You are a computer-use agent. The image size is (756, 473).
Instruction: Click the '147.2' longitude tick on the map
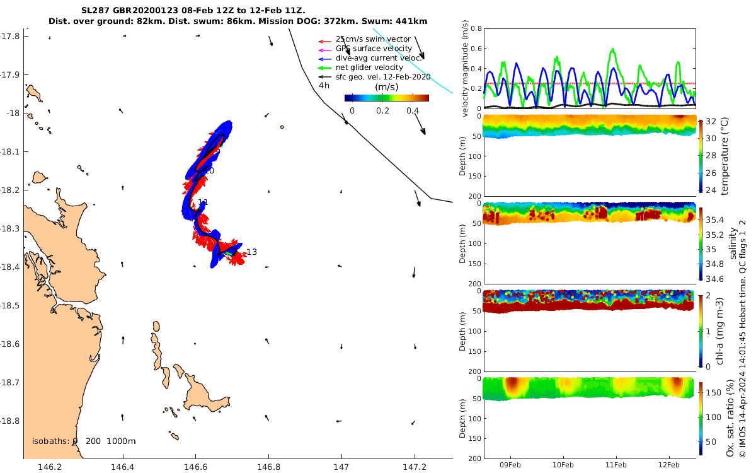point(415,467)
